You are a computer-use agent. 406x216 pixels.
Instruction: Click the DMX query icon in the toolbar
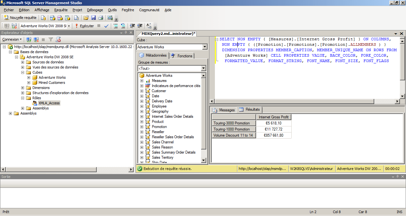(x=60, y=18)
